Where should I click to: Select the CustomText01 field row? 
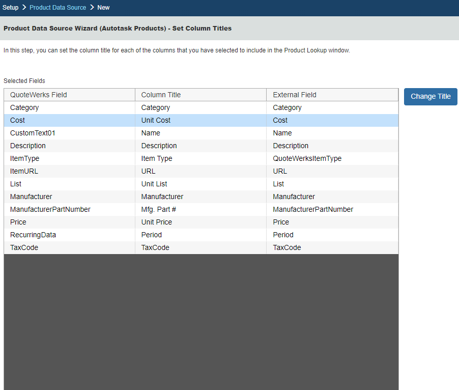click(33, 133)
